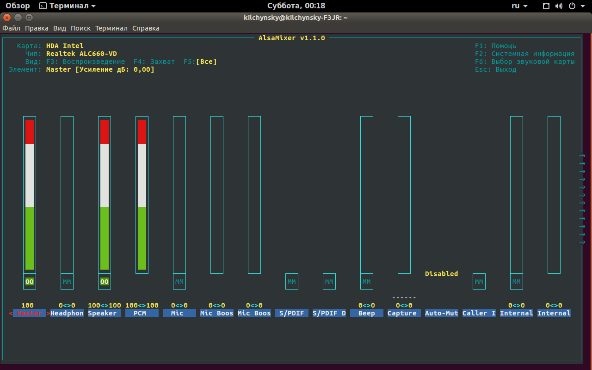Click F4: Захват view option
The width and height of the screenshot is (592, 370).
pyautogui.click(x=154, y=62)
